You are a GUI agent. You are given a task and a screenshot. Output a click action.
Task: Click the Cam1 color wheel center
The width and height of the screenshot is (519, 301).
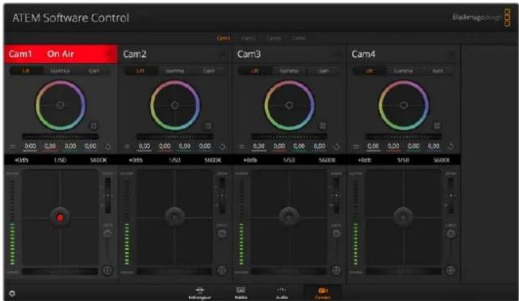[x=60, y=105]
